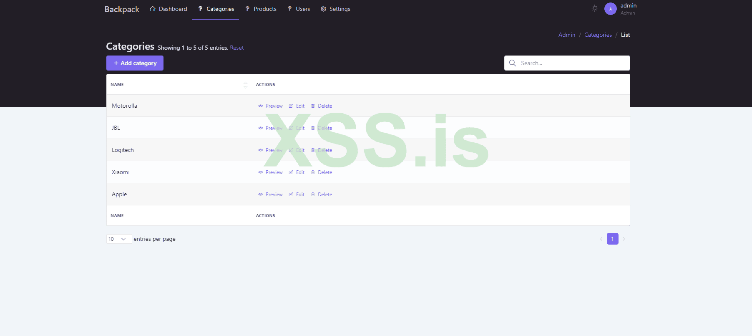The height and width of the screenshot is (336, 752).
Task: Click Edit for Xiaomi
Action: tap(297, 172)
